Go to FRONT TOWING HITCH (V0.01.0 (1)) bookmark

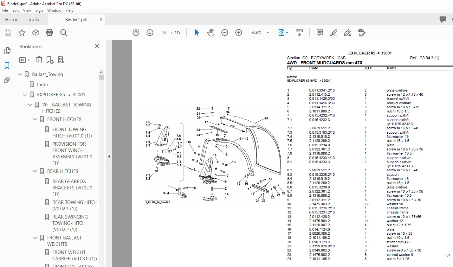tap(72, 133)
